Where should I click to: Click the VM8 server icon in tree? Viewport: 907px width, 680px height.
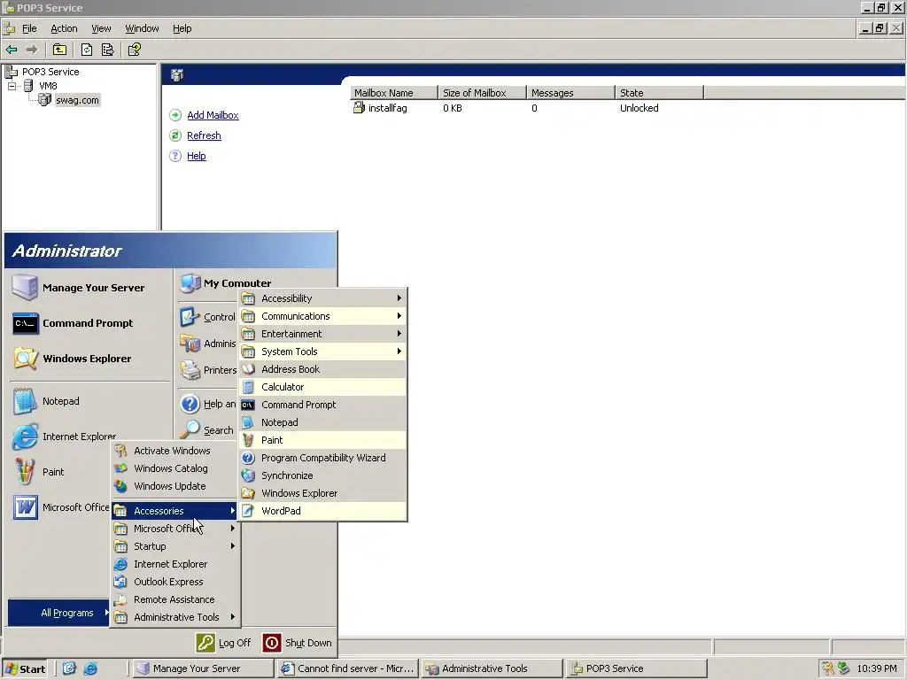click(x=28, y=86)
